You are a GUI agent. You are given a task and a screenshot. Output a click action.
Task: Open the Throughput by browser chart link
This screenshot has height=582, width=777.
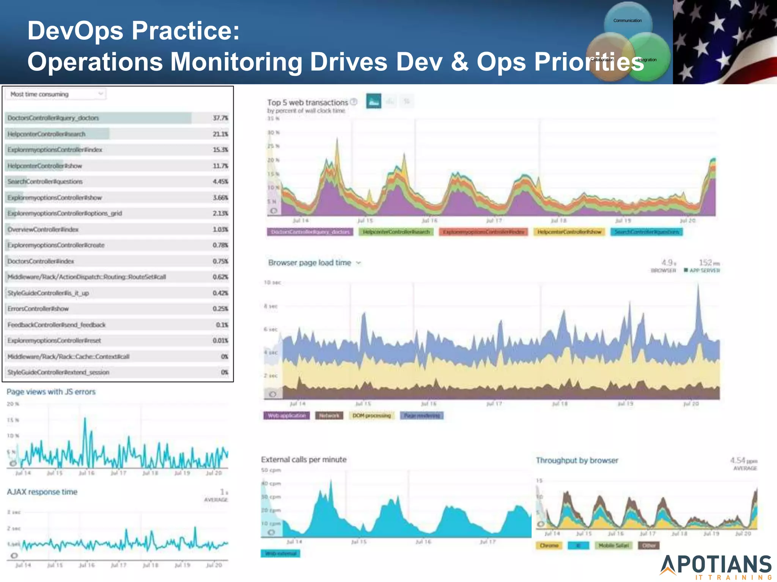(577, 460)
